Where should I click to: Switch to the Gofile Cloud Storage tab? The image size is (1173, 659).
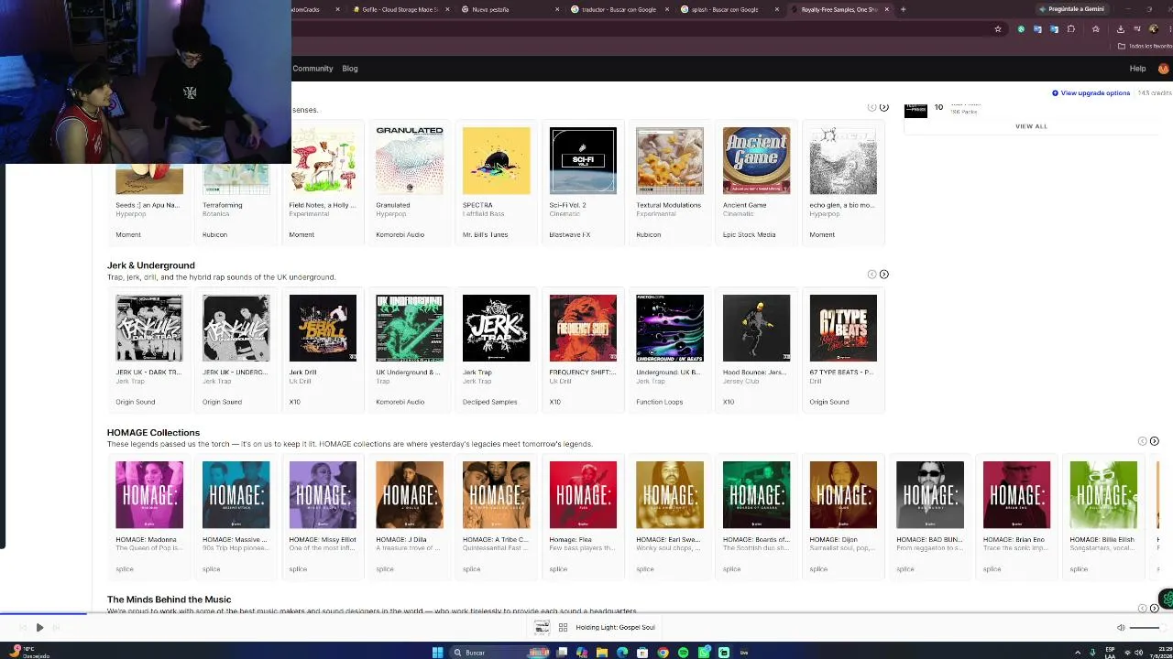[x=400, y=9]
